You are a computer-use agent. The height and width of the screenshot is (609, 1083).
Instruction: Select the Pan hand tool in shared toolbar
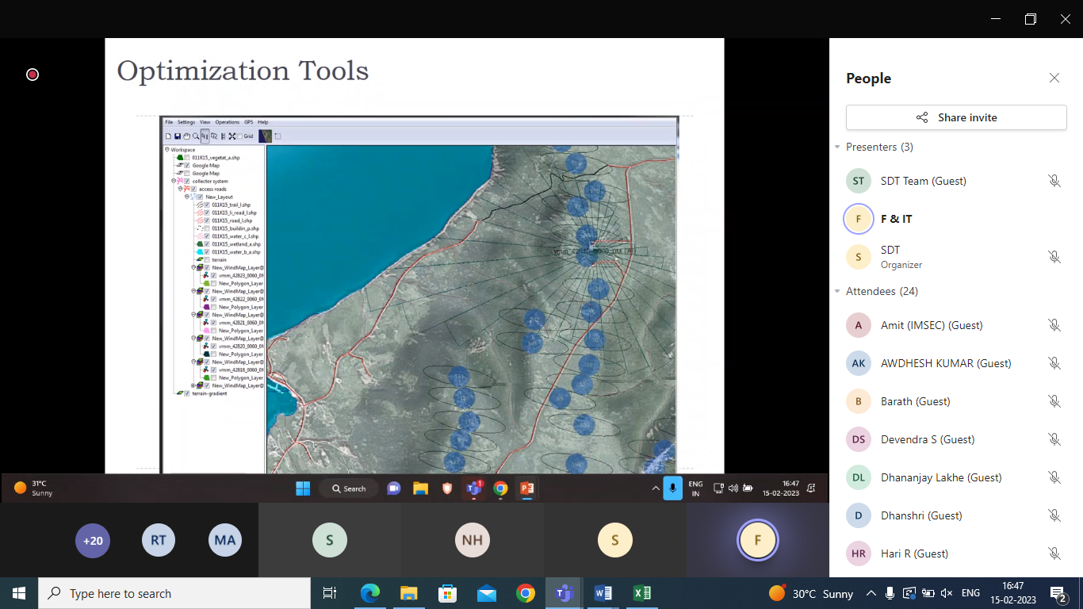click(186, 136)
